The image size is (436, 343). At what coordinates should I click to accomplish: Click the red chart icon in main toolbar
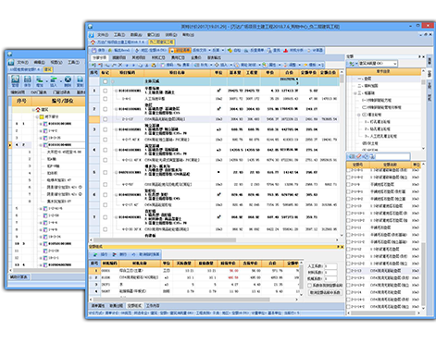286,50
